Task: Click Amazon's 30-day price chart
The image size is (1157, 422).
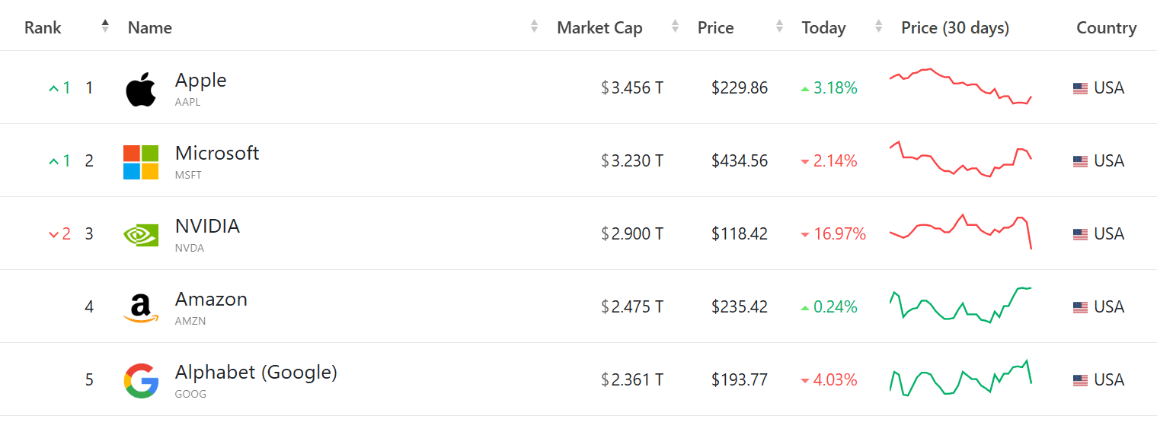Action: tap(960, 305)
